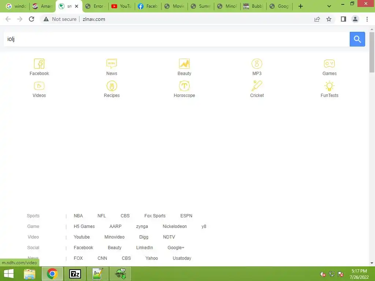Open the frog downloader taskbar icon

(x=121, y=274)
